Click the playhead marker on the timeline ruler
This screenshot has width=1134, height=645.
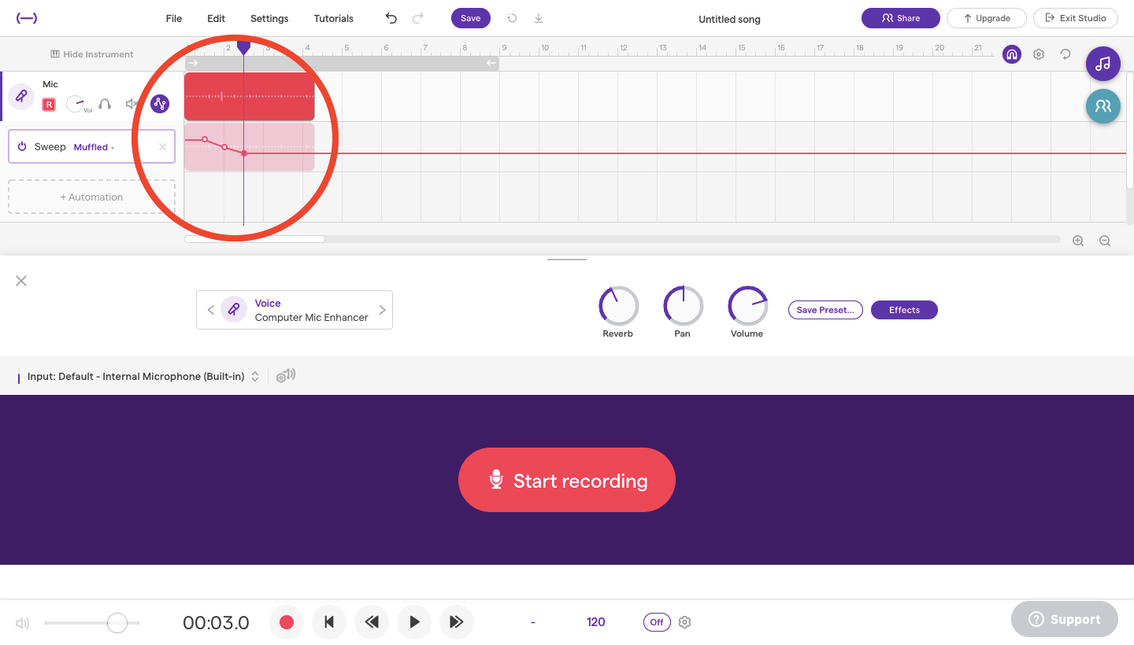click(243, 49)
